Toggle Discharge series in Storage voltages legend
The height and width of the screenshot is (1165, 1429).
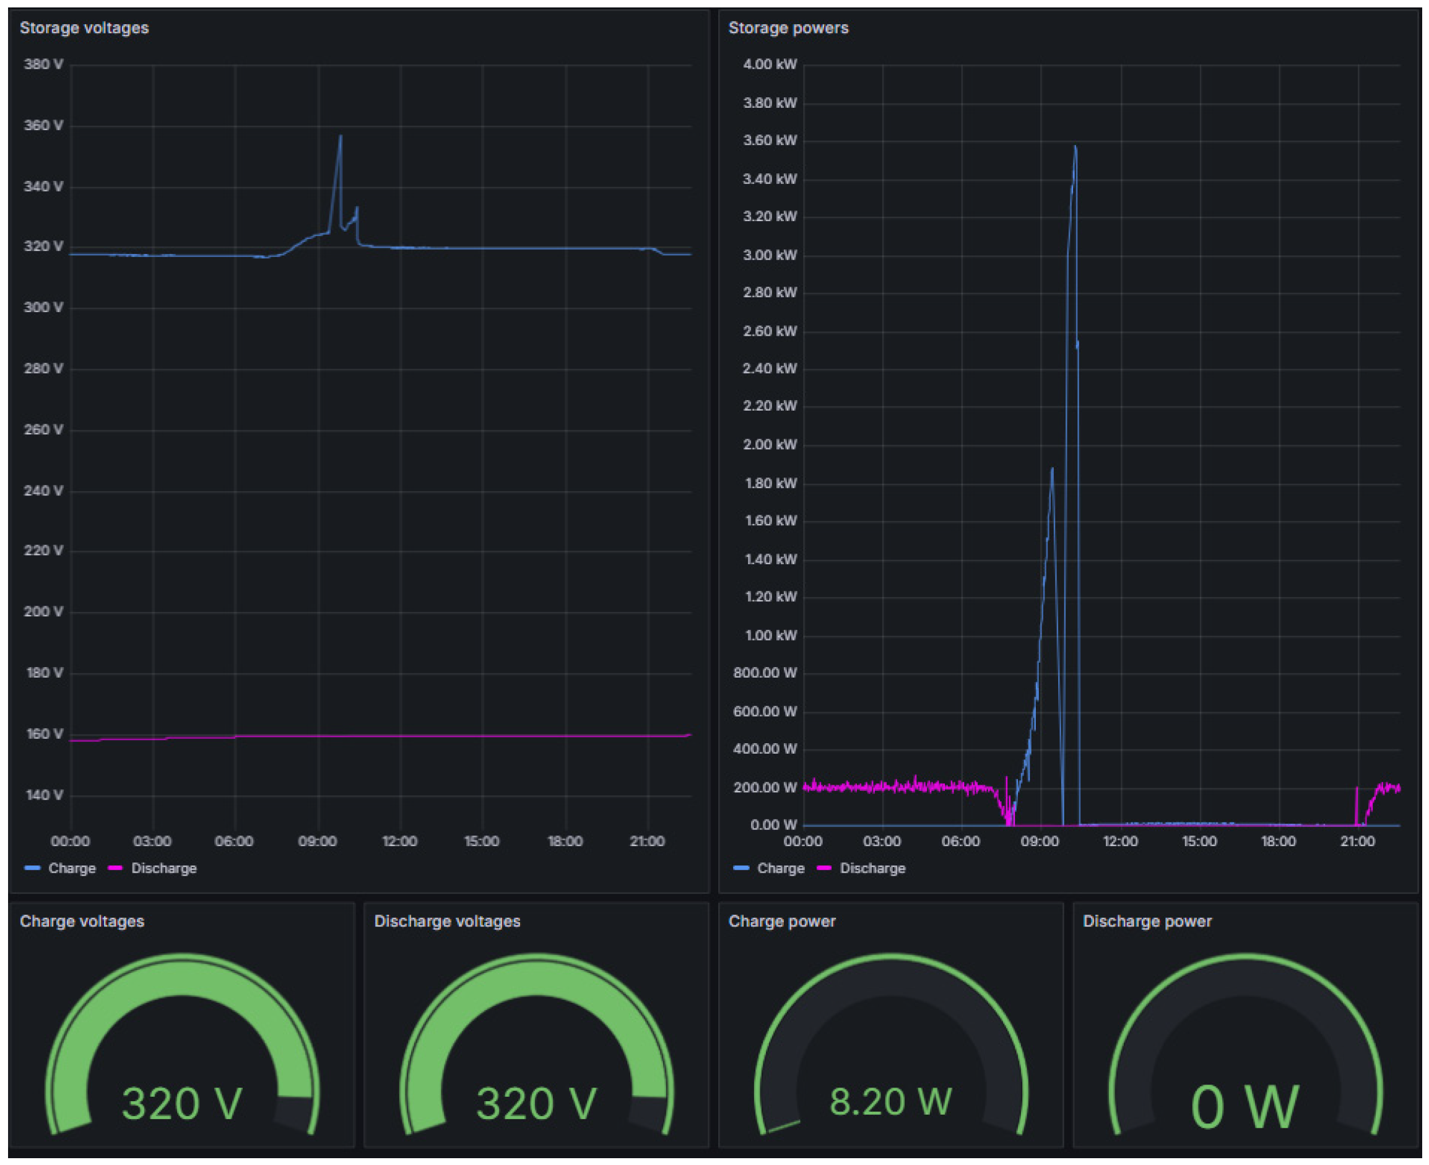pos(163,868)
